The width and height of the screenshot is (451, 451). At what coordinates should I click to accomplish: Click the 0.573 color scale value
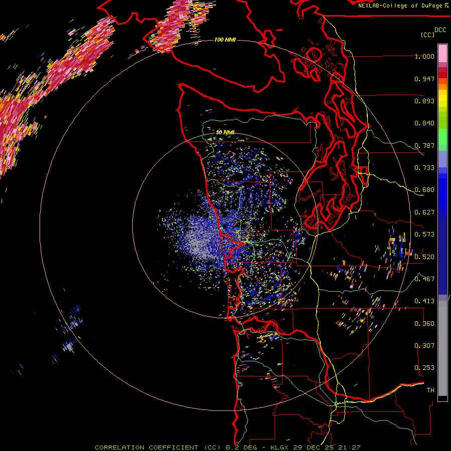point(424,235)
